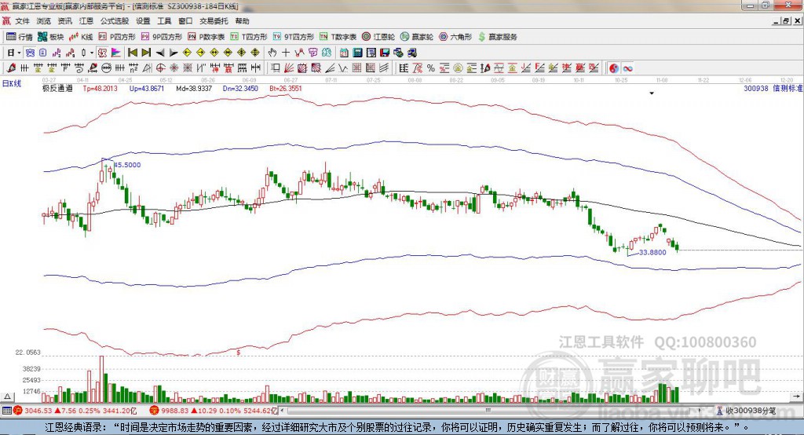
Task: Toggle the 权 adjustment icon
Action: 102,53
